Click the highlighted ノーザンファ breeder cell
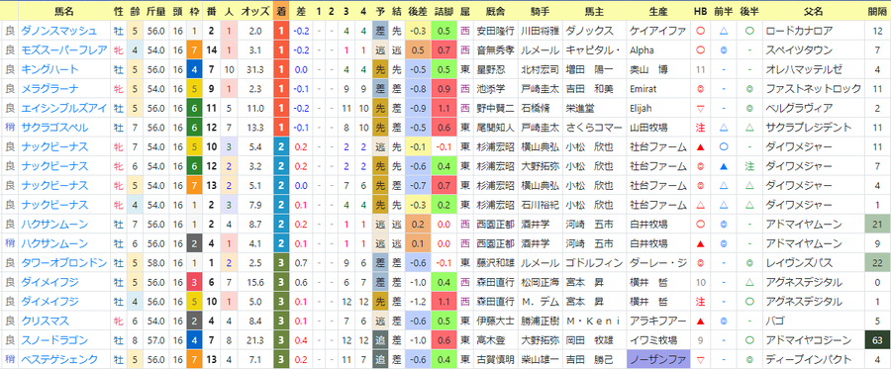 point(658,359)
